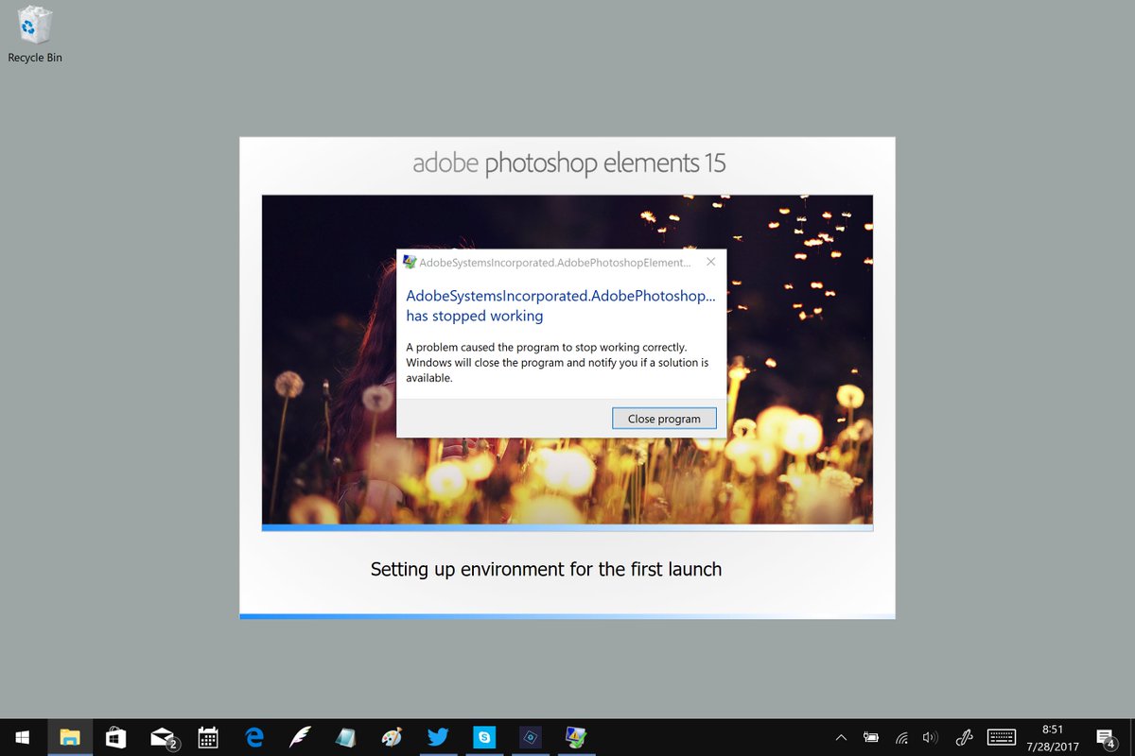
Task: Launch the Microsoft Store taskbar icon
Action: tap(115, 737)
